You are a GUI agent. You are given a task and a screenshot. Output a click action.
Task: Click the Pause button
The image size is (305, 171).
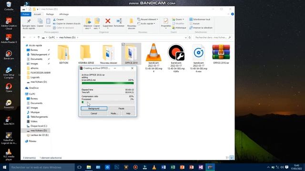click(122, 108)
